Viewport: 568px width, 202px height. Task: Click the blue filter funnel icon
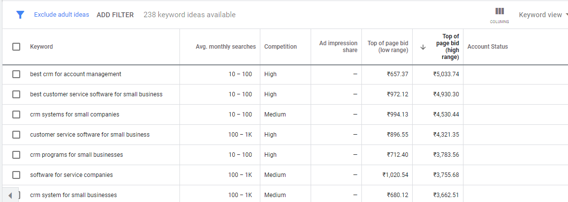pos(20,15)
